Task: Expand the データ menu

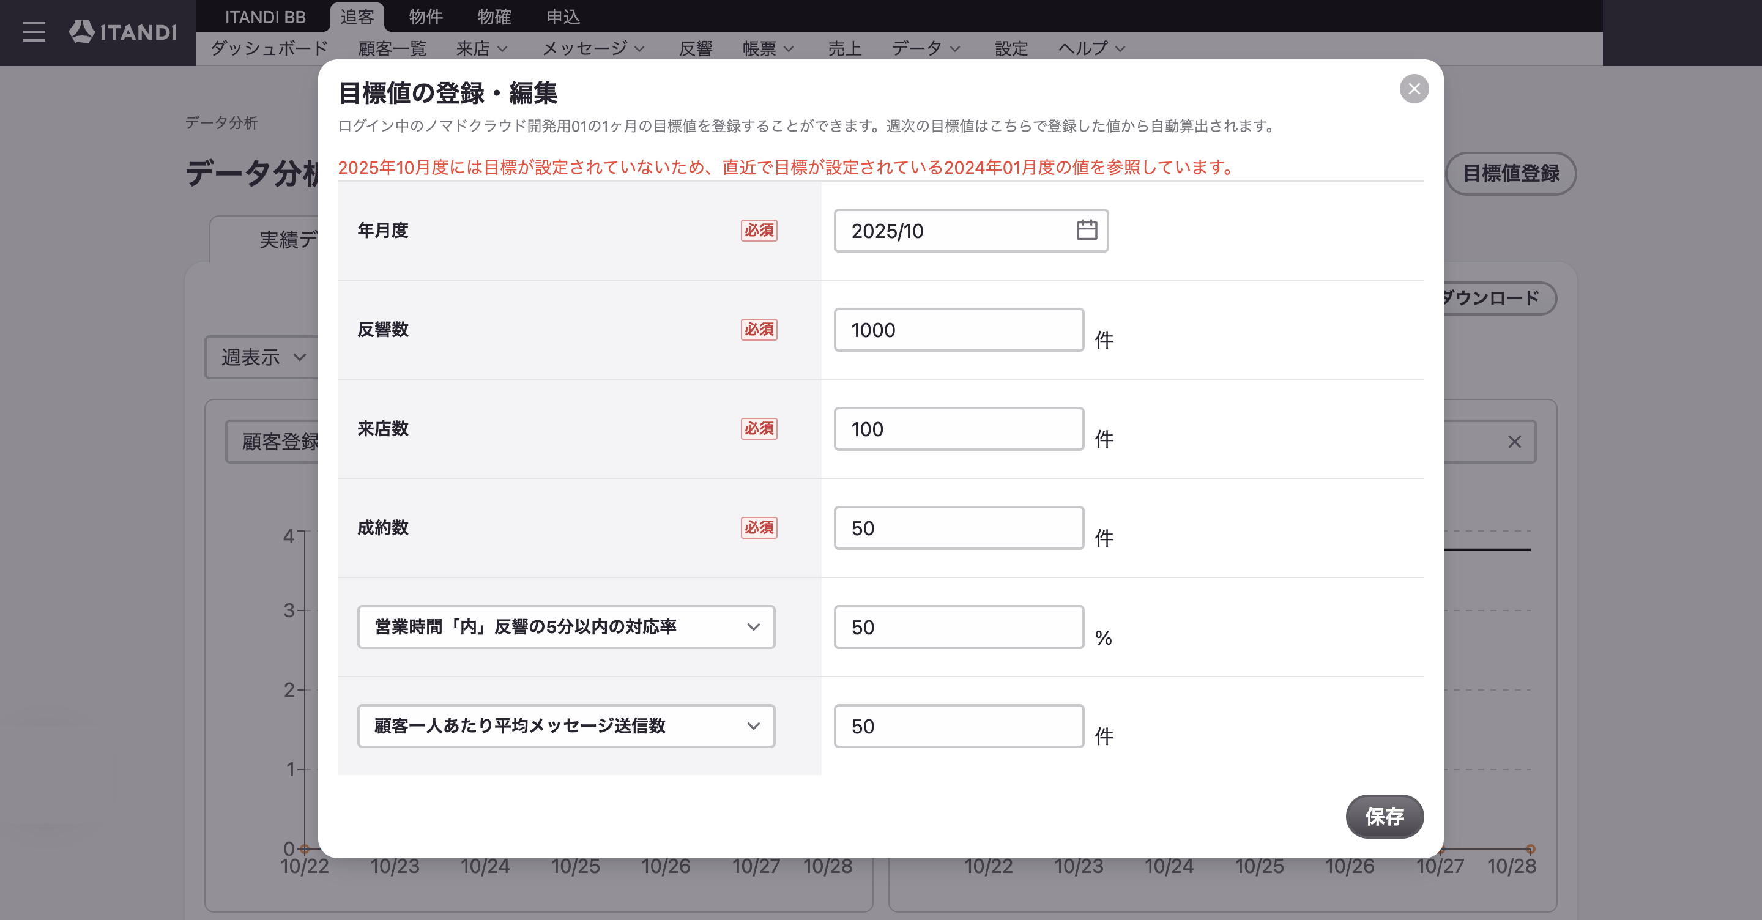Action: click(x=926, y=48)
